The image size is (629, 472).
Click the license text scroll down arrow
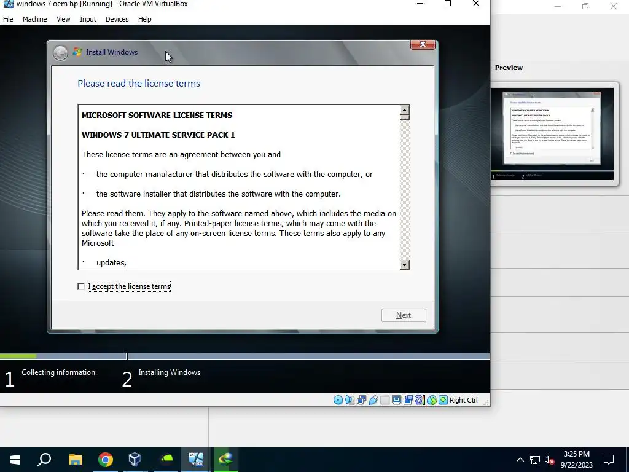tap(404, 264)
